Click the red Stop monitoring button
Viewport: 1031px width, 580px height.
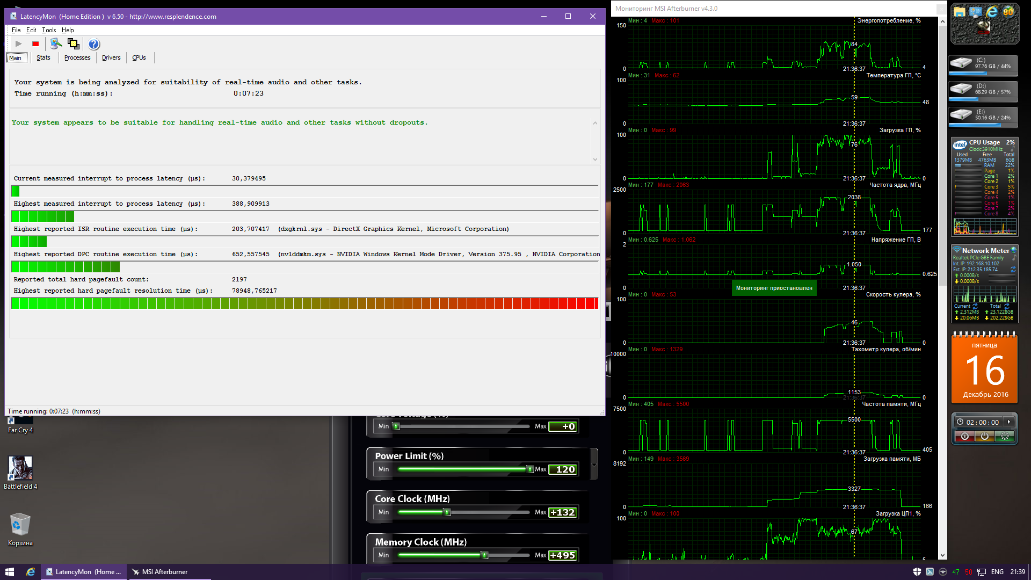pos(35,44)
